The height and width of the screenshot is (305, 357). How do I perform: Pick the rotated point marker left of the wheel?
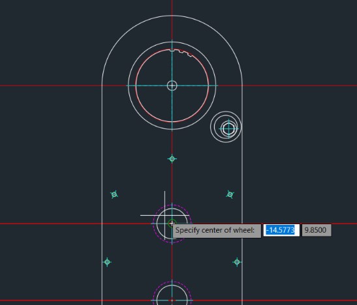114,194
